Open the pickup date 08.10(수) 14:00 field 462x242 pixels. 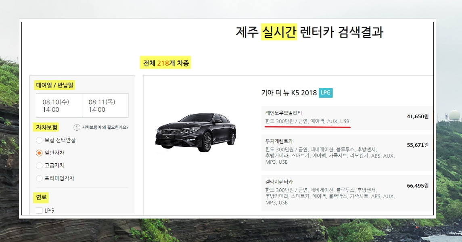(x=59, y=105)
